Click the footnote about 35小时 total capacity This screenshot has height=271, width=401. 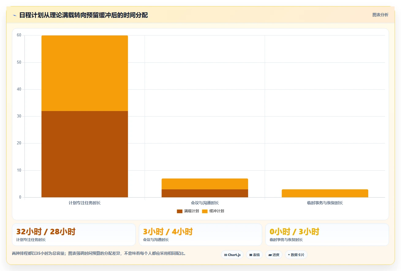tap(99, 254)
